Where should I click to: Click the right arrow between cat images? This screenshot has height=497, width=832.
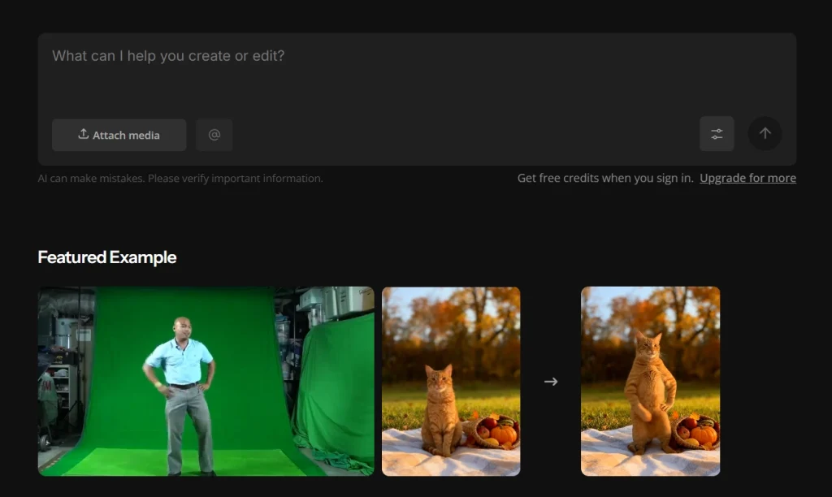tap(551, 382)
